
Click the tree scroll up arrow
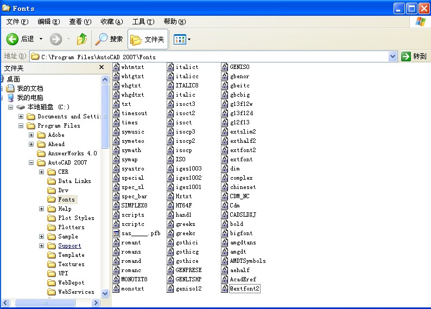point(105,80)
